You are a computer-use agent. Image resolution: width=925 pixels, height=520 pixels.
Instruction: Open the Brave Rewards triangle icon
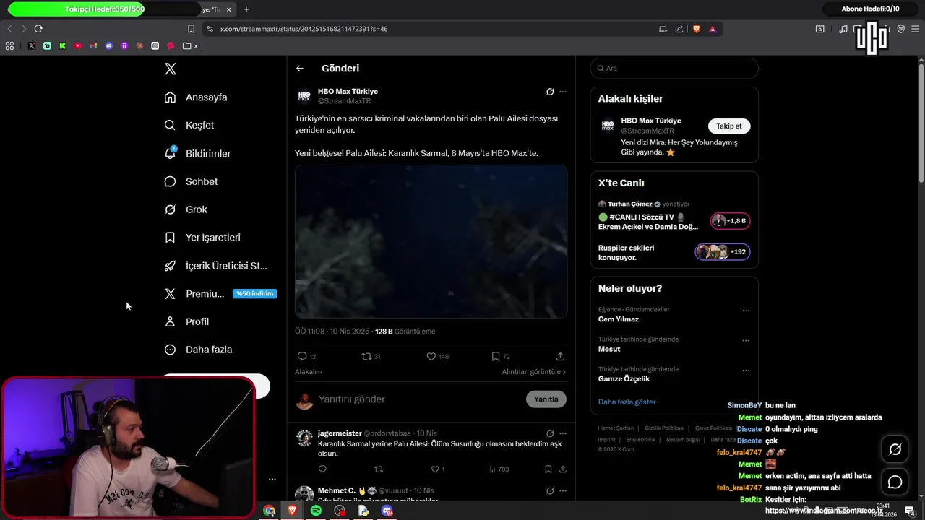point(713,29)
